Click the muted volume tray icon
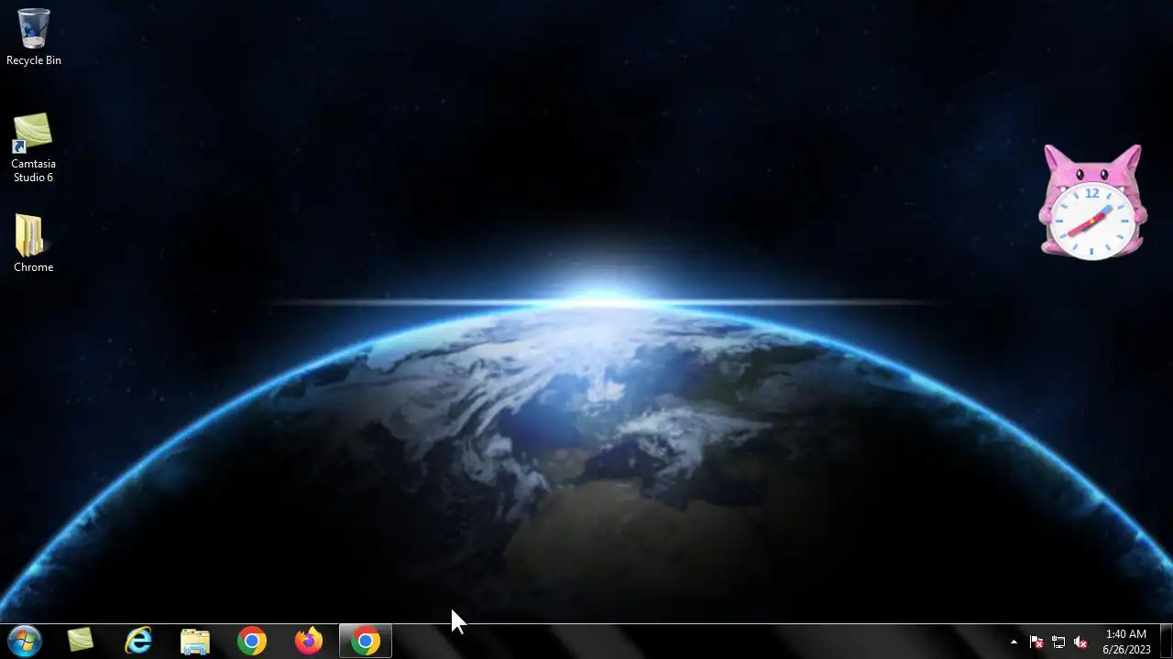The height and width of the screenshot is (659, 1173). tap(1080, 642)
